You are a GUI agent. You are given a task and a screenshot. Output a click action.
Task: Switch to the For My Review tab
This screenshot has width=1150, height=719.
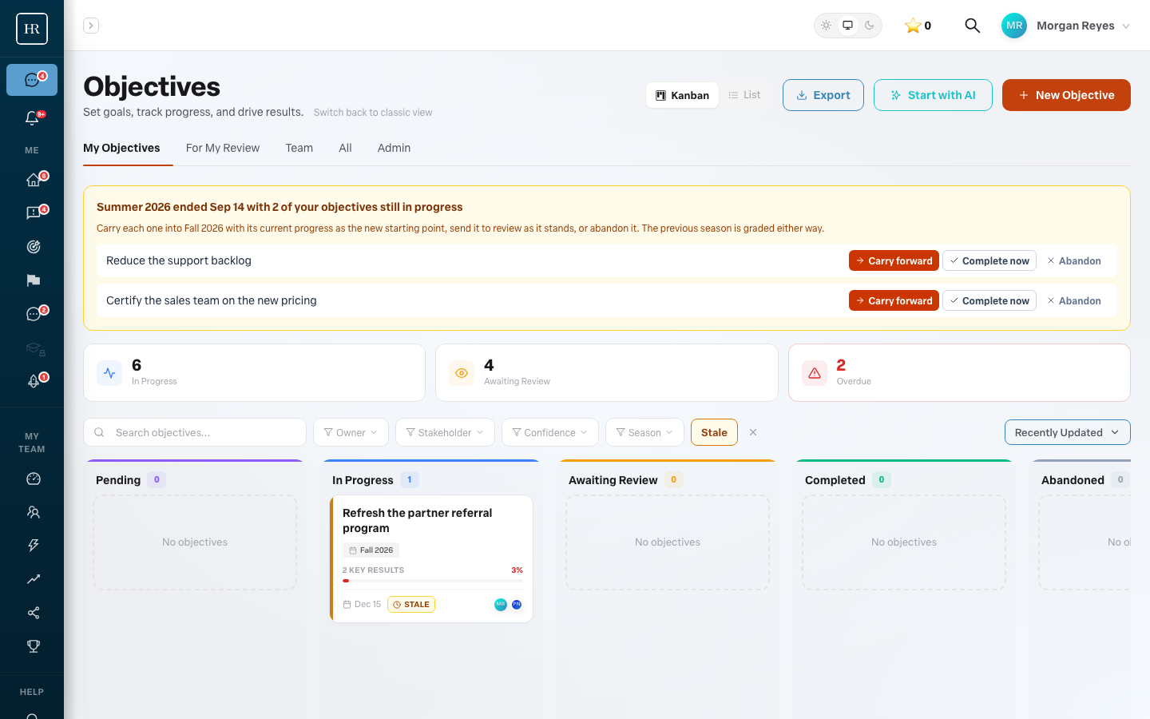coord(223,148)
